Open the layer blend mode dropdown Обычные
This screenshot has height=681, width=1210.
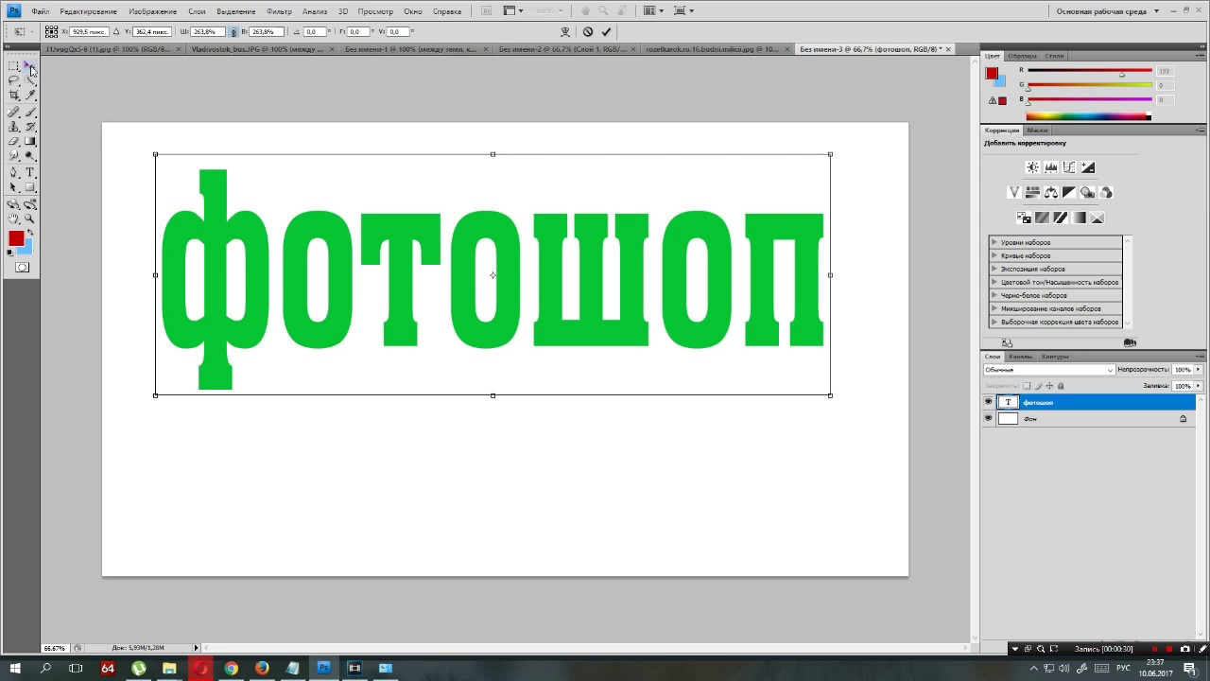pos(1049,370)
